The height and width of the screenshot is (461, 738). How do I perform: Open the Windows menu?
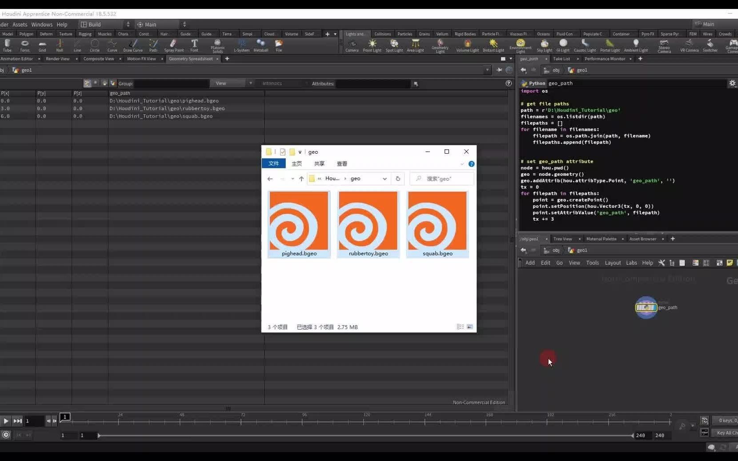pyautogui.click(x=42, y=24)
